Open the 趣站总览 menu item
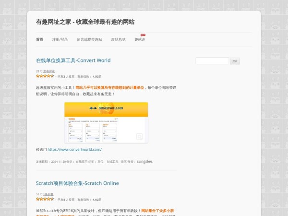288x216 pixels. [x=118, y=40]
